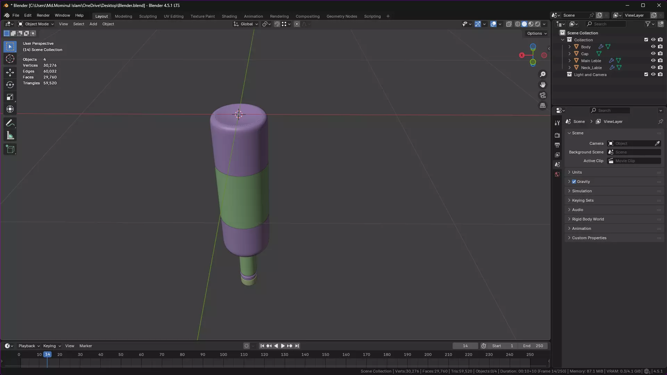Screen dimensions: 667x375
Task: Click the 3D Cursor tool
Action: tap(10, 59)
